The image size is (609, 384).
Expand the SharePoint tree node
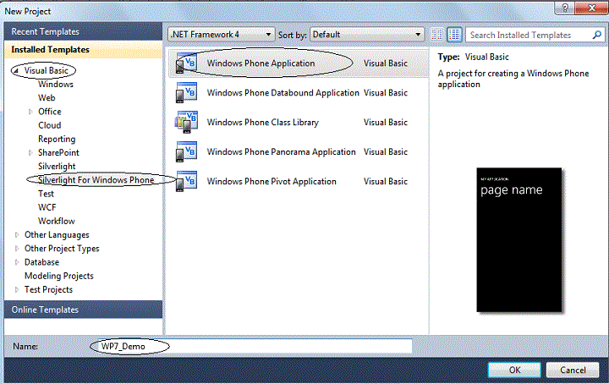coord(30,153)
